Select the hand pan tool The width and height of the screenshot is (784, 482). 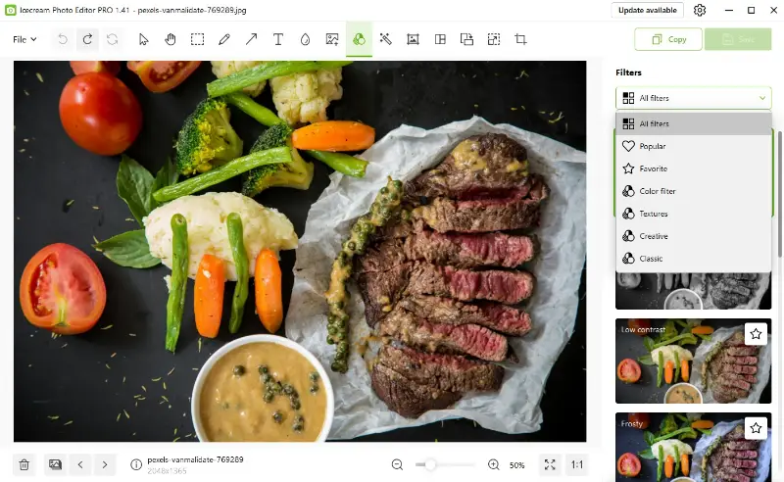point(171,39)
